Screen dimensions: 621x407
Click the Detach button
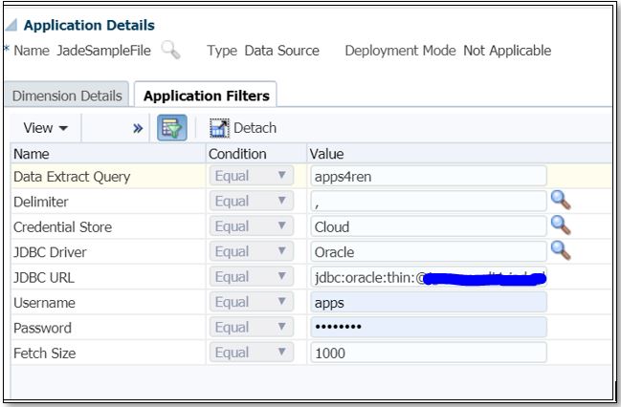click(242, 128)
